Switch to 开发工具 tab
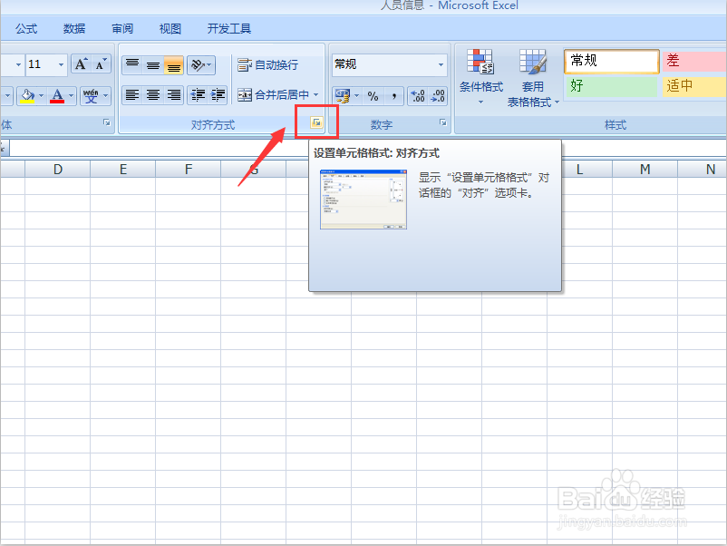This screenshot has height=546, width=727. point(229,29)
